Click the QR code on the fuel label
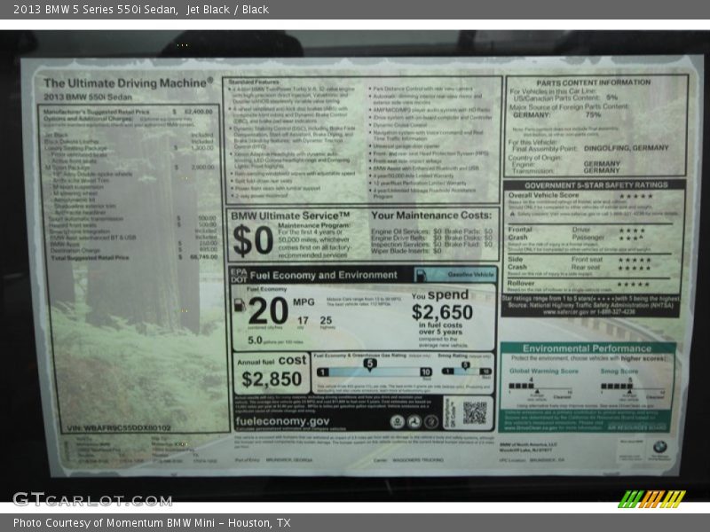The height and width of the screenshot is (532, 710). click(475, 412)
